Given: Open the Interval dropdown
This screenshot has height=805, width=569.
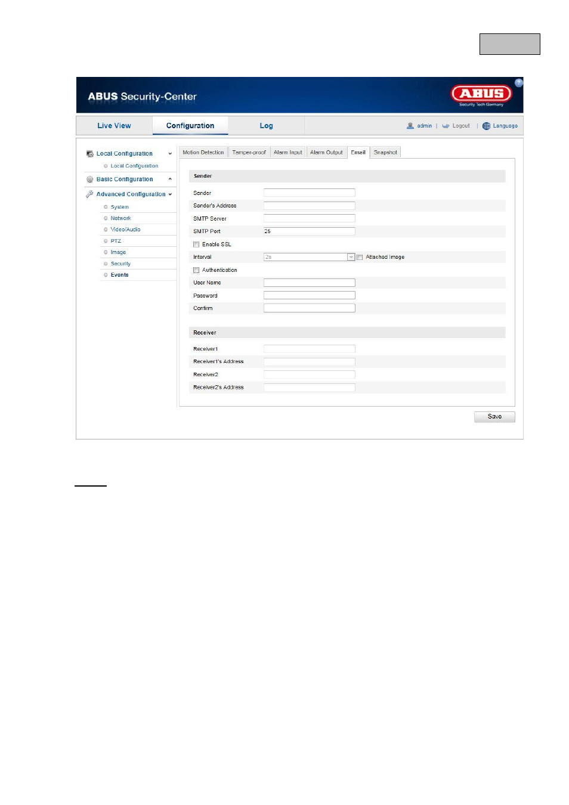Looking at the screenshot, I should 310,257.
